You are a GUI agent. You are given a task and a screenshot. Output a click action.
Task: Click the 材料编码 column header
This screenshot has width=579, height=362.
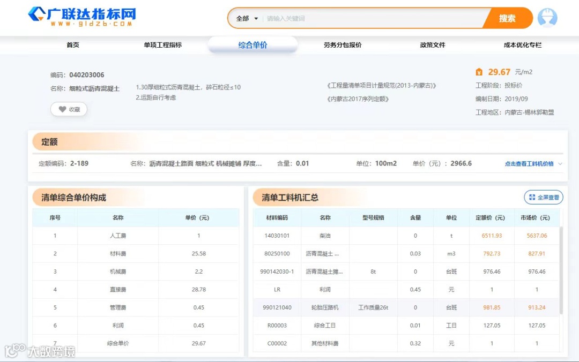pyautogui.click(x=277, y=218)
